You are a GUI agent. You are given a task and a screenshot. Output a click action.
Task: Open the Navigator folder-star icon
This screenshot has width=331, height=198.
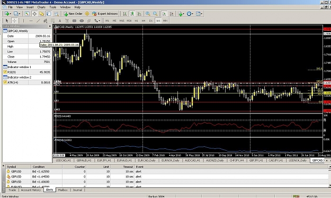pyautogui.click(x=41, y=14)
